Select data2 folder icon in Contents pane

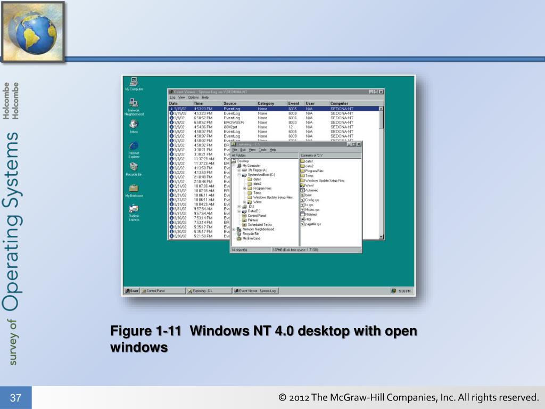[302, 166]
